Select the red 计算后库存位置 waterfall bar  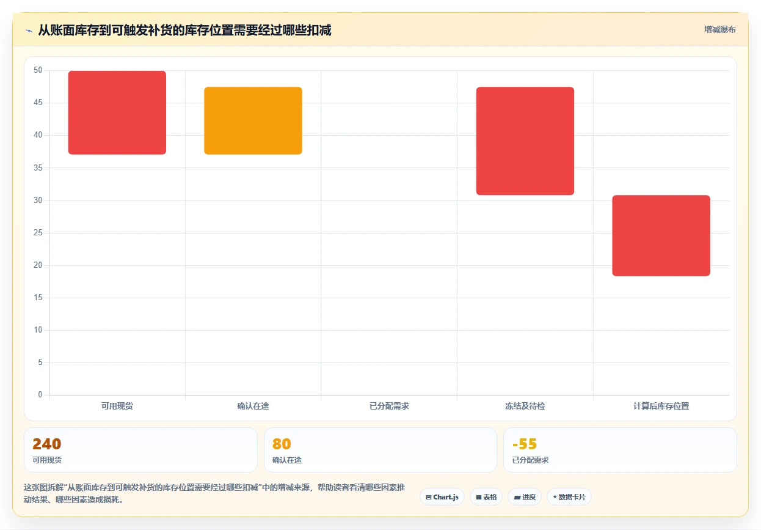pyautogui.click(x=661, y=236)
